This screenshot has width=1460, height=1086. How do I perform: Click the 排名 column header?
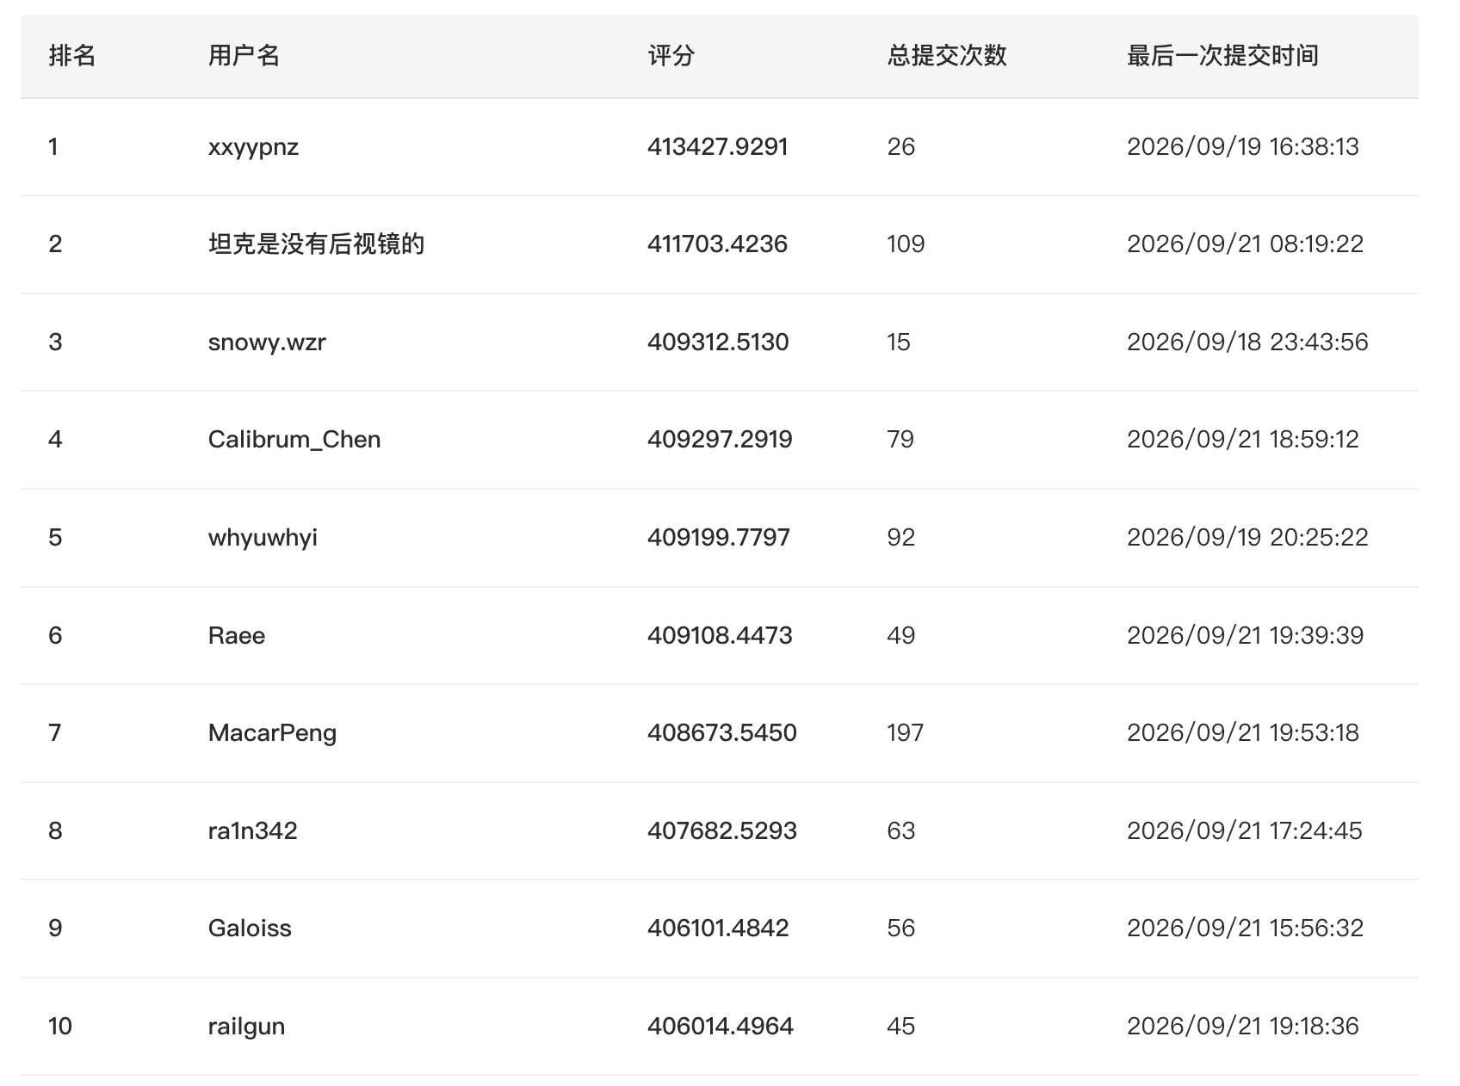(x=72, y=56)
